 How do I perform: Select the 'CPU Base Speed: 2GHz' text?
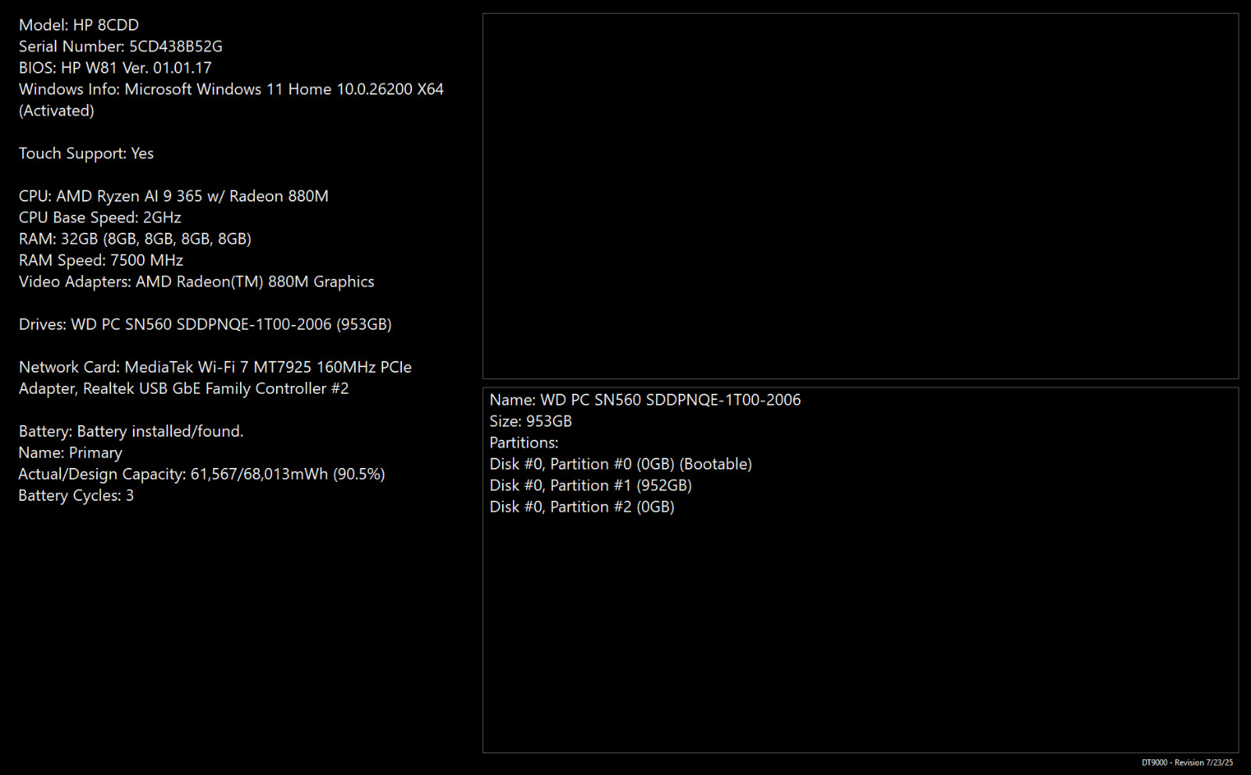[100, 217]
